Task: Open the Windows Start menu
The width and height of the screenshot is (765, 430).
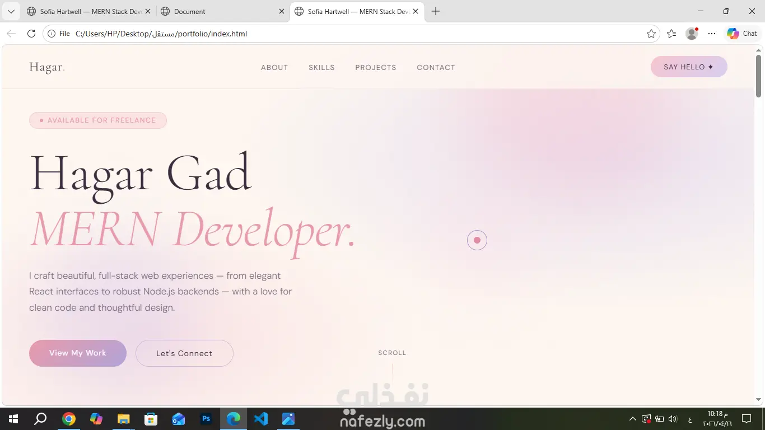Action: [13, 419]
